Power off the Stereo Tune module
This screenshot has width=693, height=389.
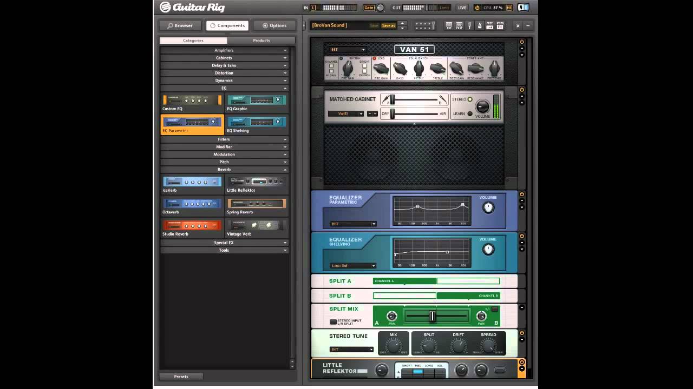[522, 333]
